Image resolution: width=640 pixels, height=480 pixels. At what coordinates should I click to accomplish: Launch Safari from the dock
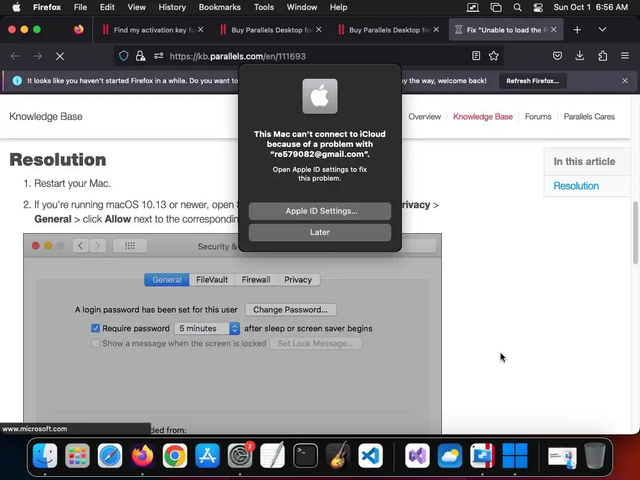pyautogui.click(x=110, y=456)
